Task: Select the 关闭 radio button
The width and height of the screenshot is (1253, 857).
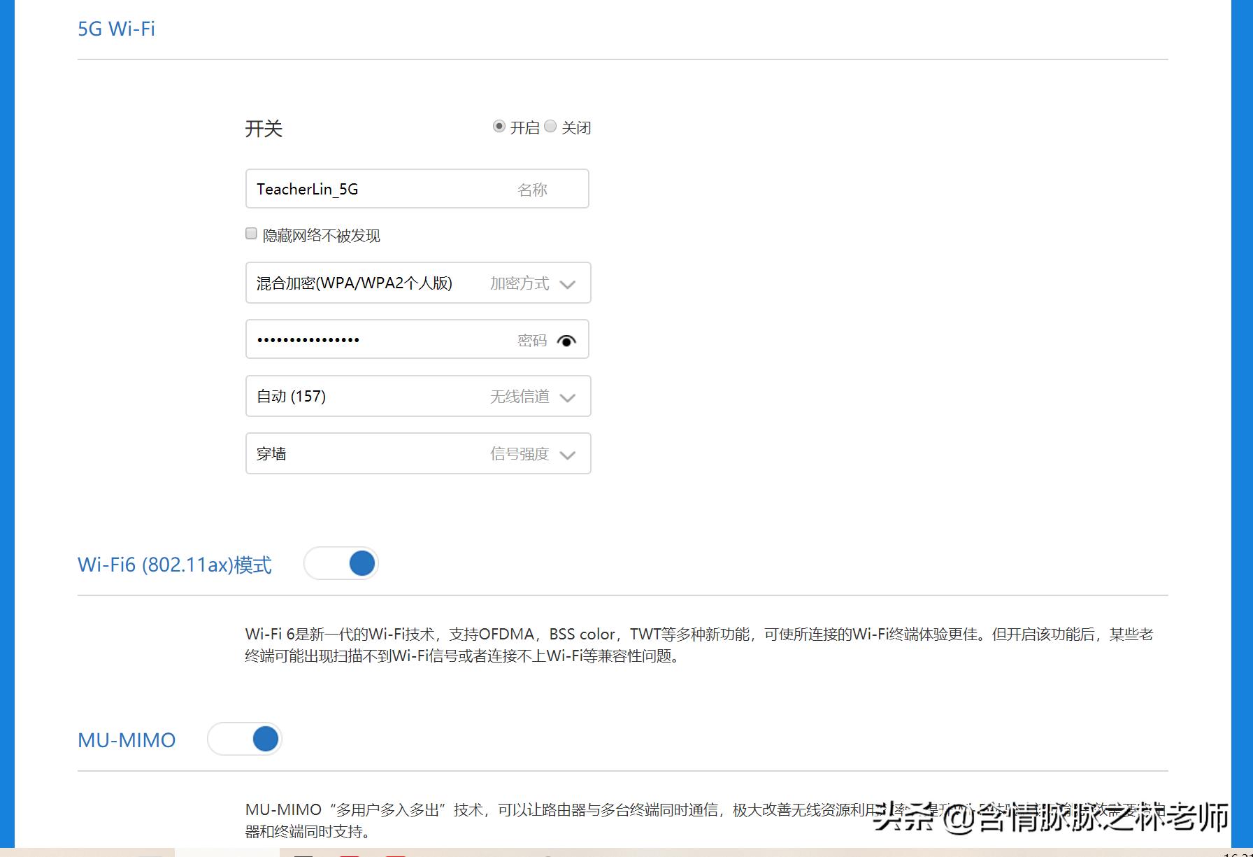Action: click(x=550, y=126)
